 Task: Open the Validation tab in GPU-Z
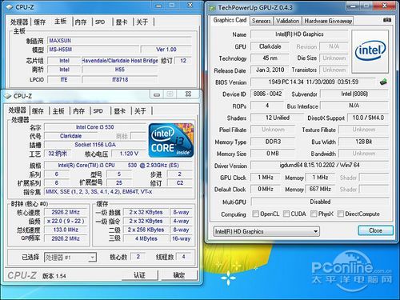[287, 21]
